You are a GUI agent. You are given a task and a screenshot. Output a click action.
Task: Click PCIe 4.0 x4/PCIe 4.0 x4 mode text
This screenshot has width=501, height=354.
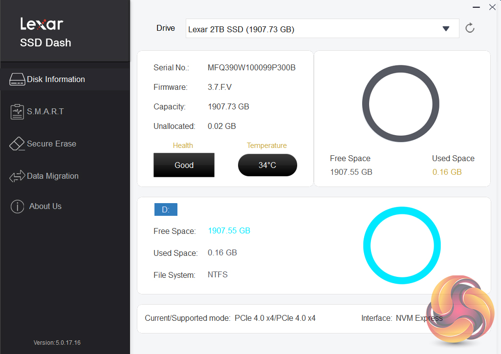click(x=275, y=318)
